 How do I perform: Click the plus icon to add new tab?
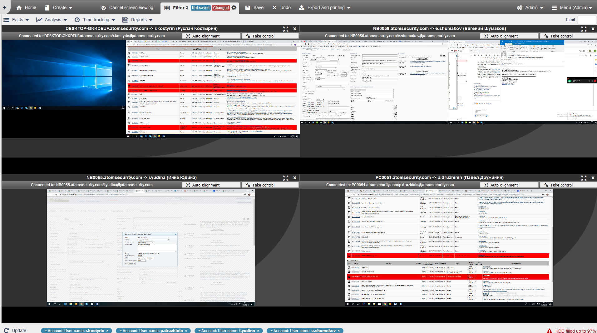click(4, 7)
